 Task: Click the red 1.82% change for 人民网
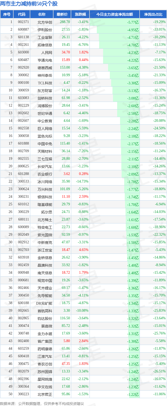pos(83,52)
